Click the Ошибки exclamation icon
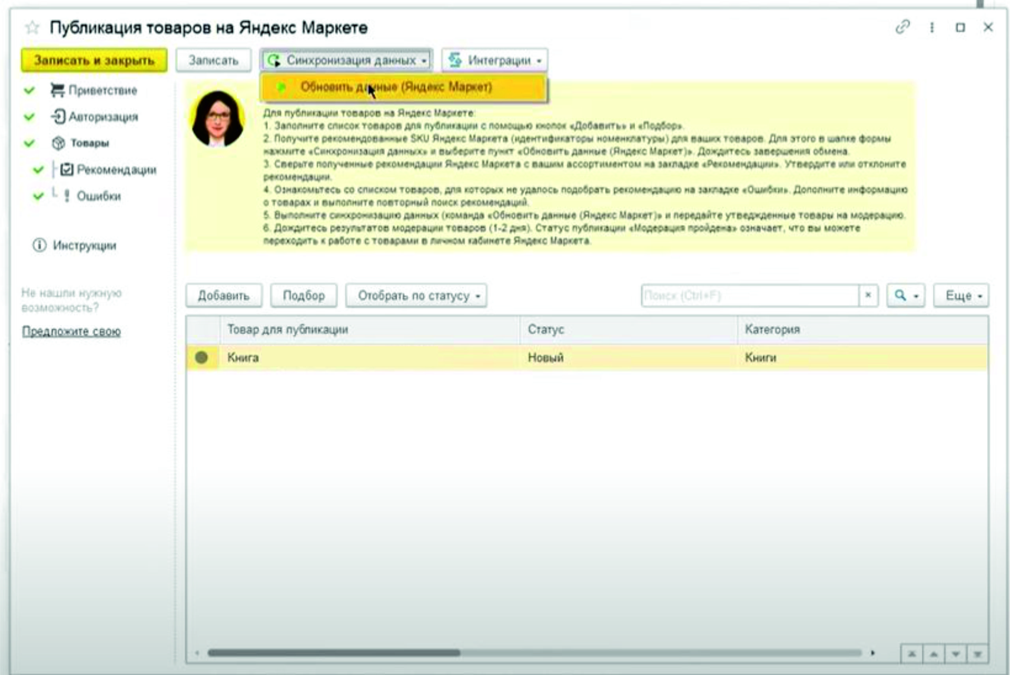Screen dimensions: 1010x675 67,196
